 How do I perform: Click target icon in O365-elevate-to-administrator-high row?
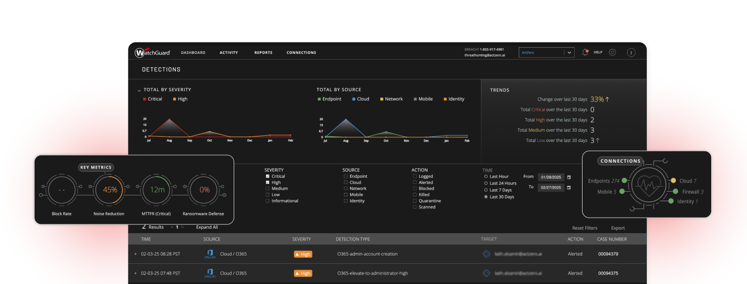coord(486,273)
